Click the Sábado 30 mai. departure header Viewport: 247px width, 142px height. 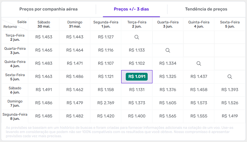tap(44, 24)
